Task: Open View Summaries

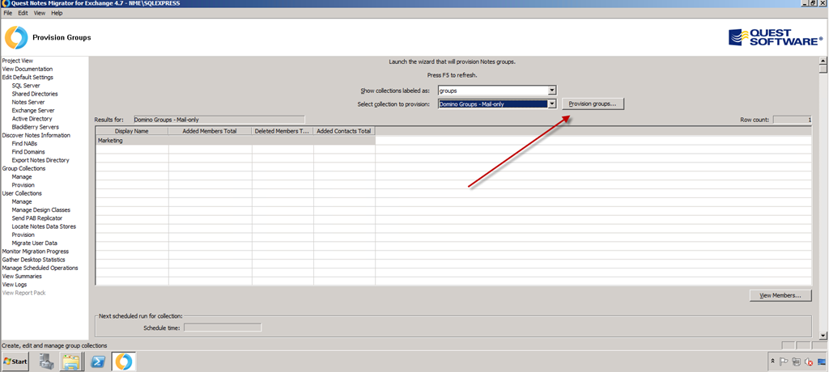Action: [x=22, y=277]
